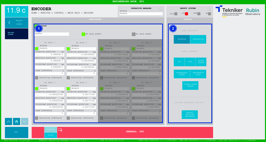Click the ENCODER page title

41,9
